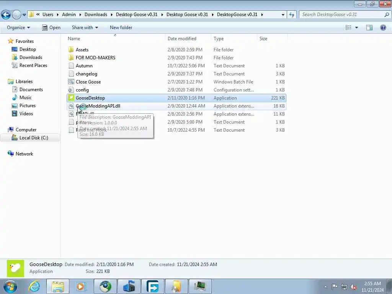This screenshot has width=392, height=294.
Task: Click the network tray icon
Action: [344, 287]
